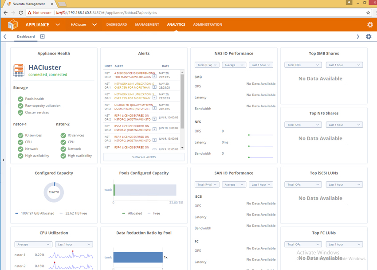This screenshot has width=377, height=270.
Task: Open a new browser tab
Action: tap(62, 4)
